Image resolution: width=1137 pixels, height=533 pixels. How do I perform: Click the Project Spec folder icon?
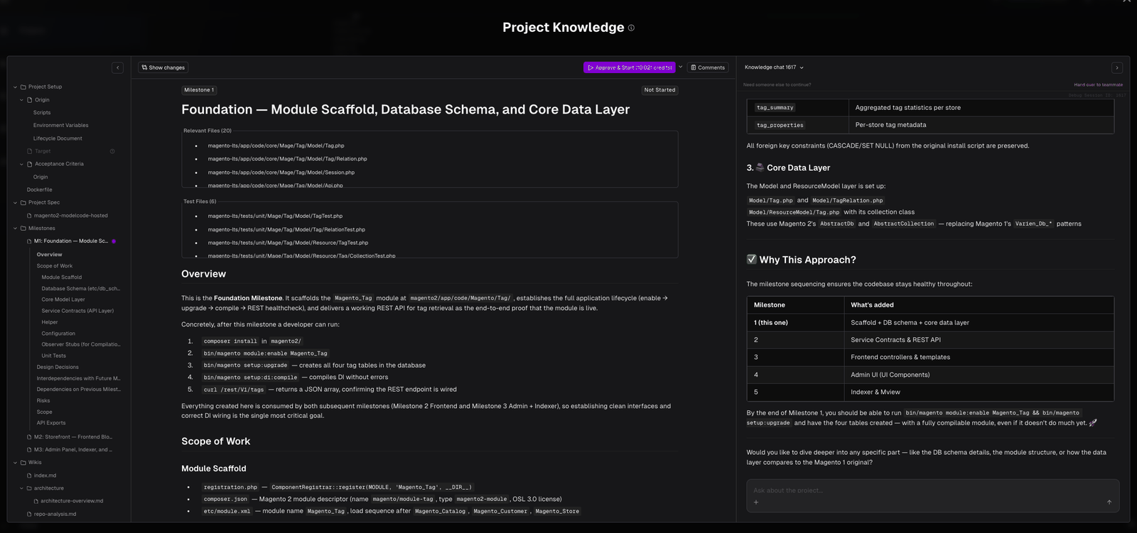click(23, 202)
